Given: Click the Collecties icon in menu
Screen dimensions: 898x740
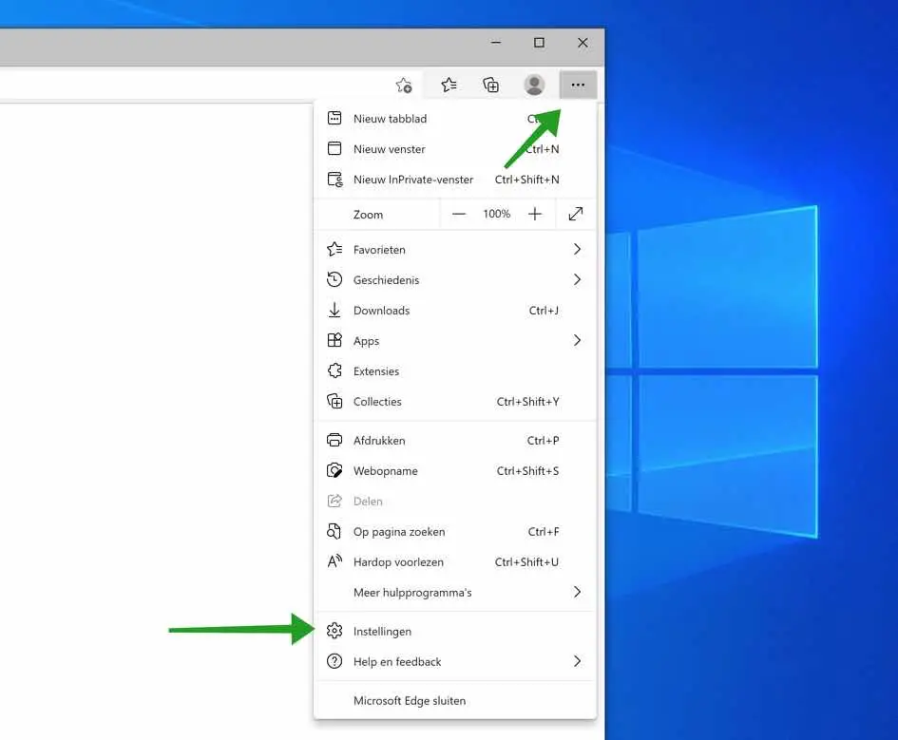Looking at the screenshot, I should 334,401.
